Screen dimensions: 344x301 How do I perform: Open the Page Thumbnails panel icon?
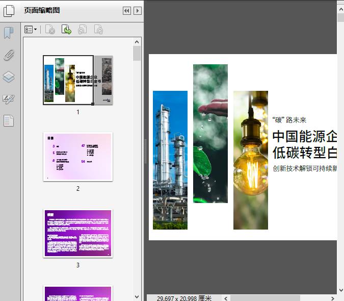pyautogui.click(x=9, y=11)
